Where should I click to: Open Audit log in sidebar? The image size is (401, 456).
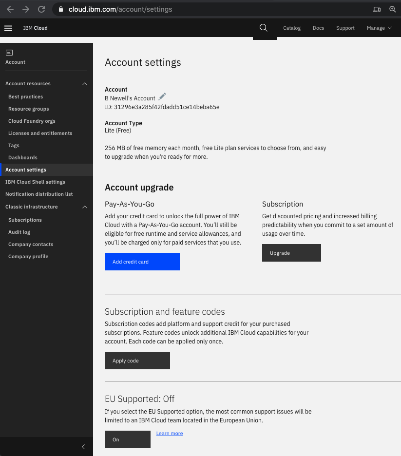pyautogui.click(x=19, y=232)
